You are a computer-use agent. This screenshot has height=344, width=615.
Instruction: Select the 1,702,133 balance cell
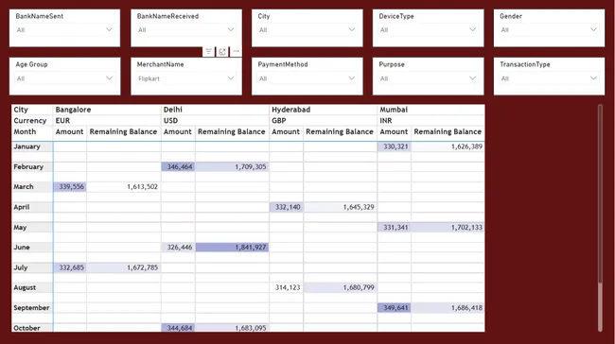coord(448,227)
